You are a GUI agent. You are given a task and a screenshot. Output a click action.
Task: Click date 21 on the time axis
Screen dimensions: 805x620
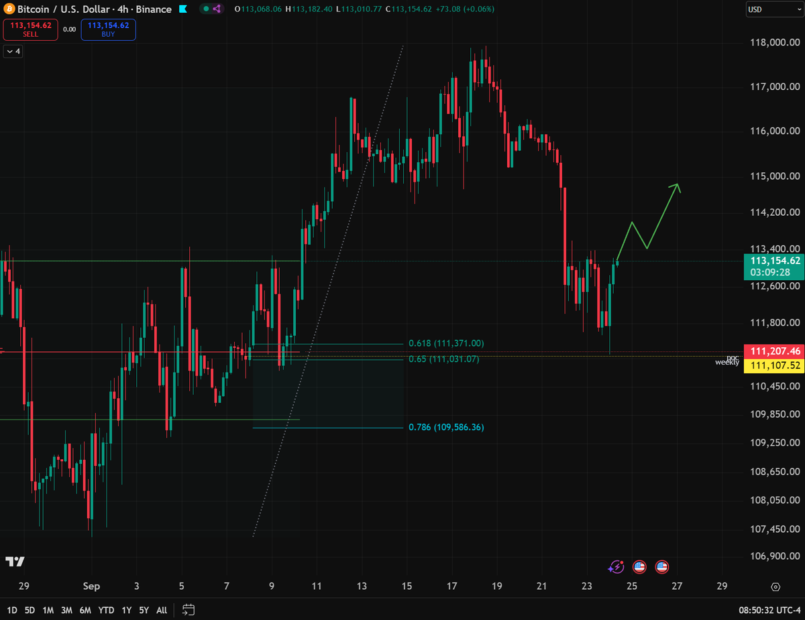(542, 586)
